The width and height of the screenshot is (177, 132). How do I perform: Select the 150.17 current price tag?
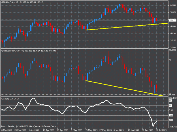[172, 21]
